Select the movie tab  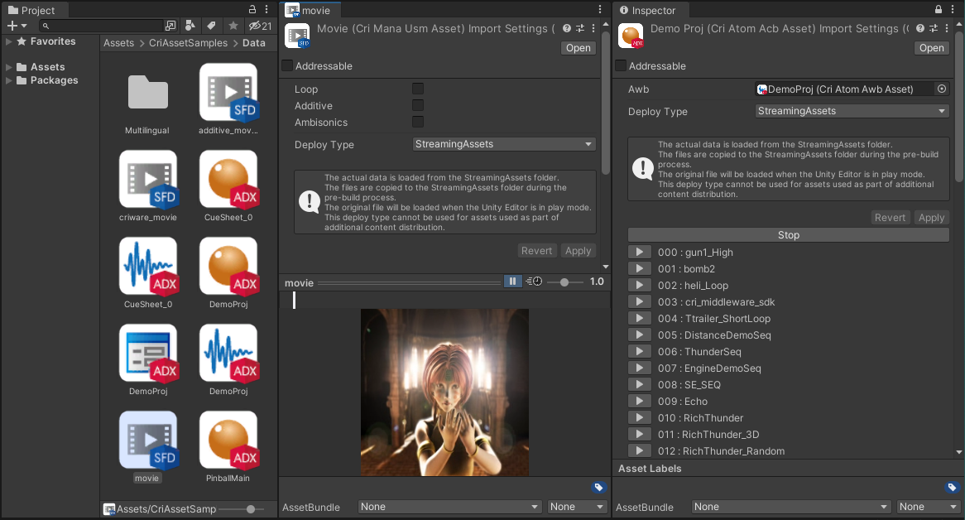[x=310, y=10]
